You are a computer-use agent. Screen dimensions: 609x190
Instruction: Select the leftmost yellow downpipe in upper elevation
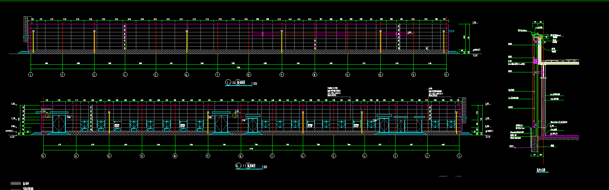[x=33, y=42]
